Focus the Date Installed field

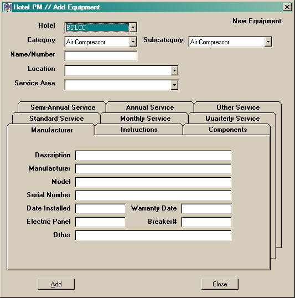[100, 209]
